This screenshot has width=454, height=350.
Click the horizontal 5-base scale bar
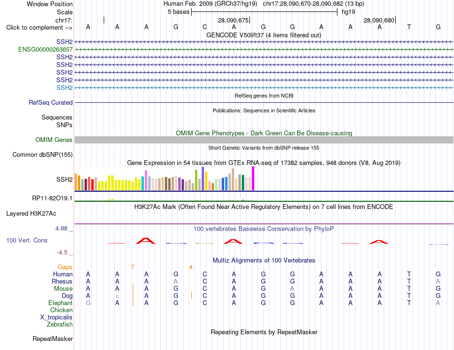tap(264, 12)
